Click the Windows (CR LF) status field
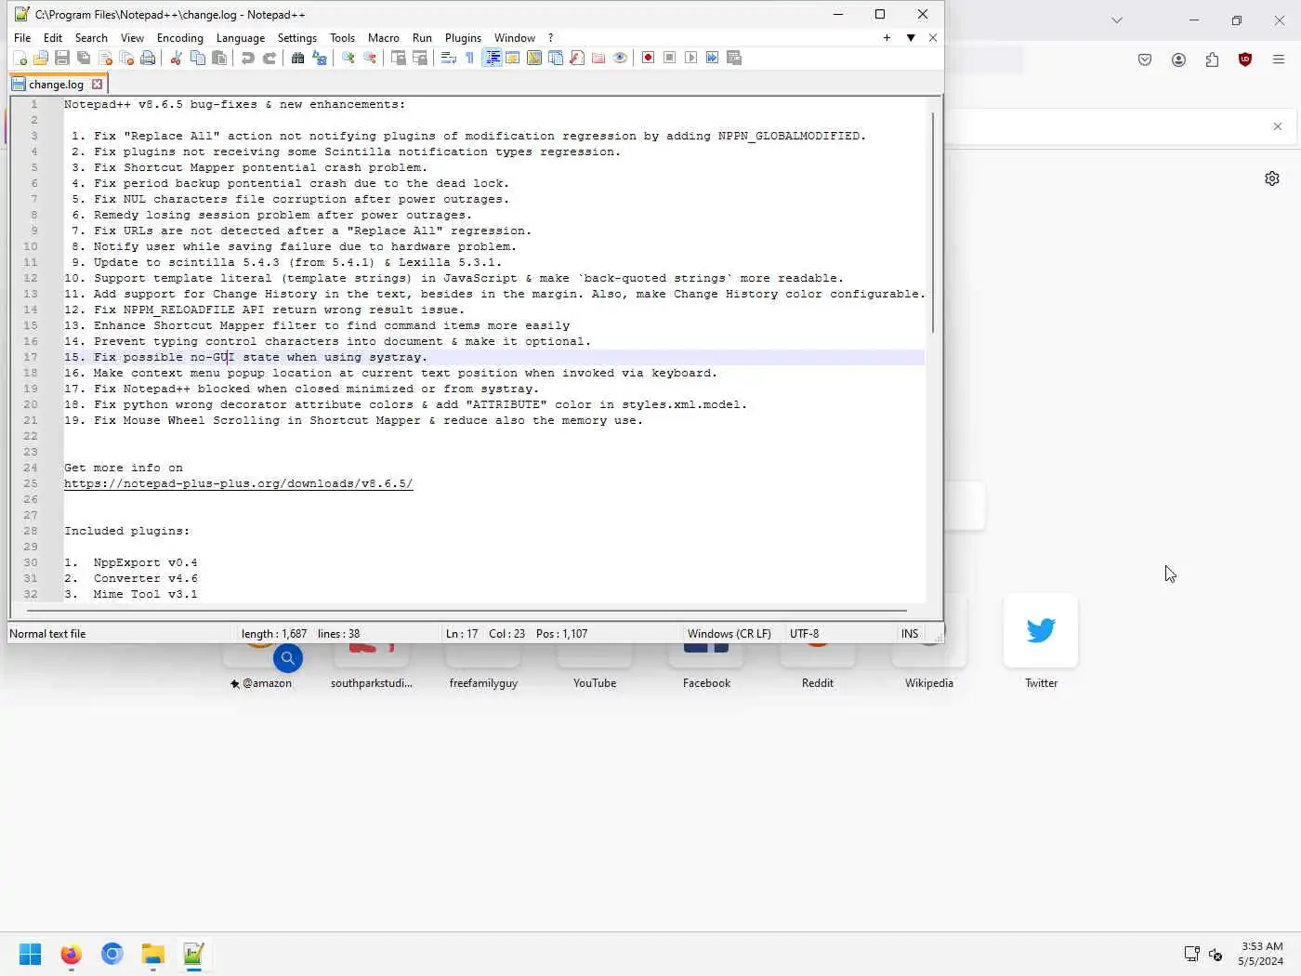The height and width of the screenshot is (976, 1301). [729, 634]
